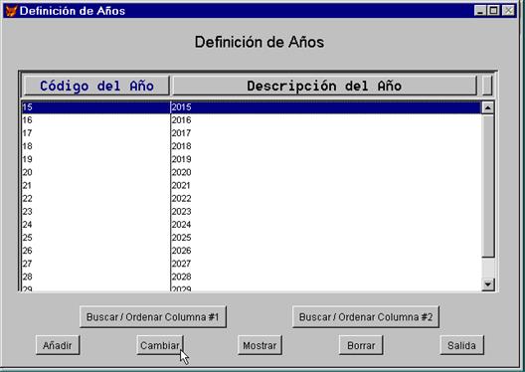Select the row with code 28
The width and height of the screenshot is (525, 372).
(252, 277)
